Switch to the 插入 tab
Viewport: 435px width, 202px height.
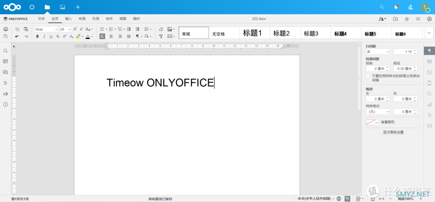point(68,19)
